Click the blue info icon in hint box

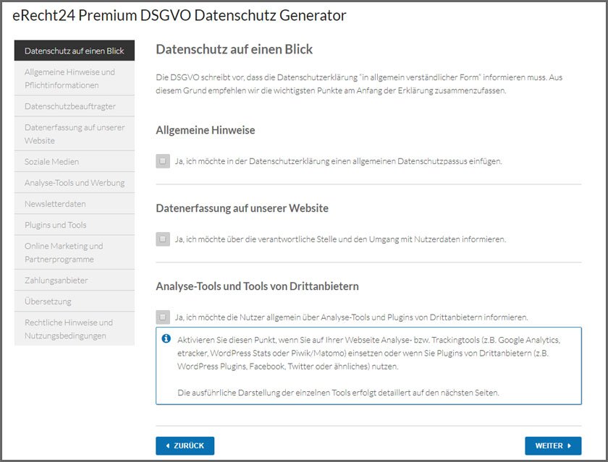166,338
